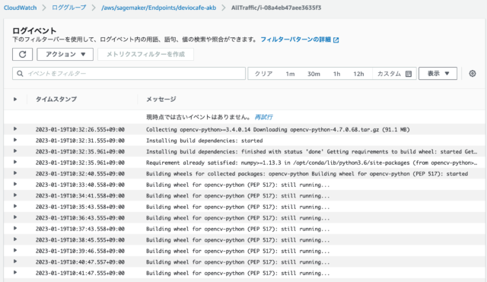Click timestamp 2023-01-19T10:41:47.555+09:00
Screen dimensions: 487x282
(80, 273)
